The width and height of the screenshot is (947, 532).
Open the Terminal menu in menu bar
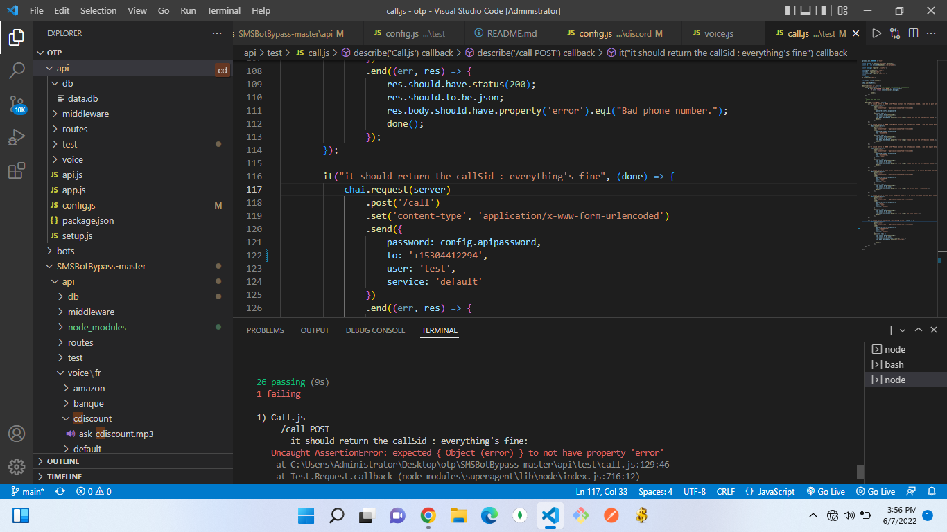coord(224,10)
